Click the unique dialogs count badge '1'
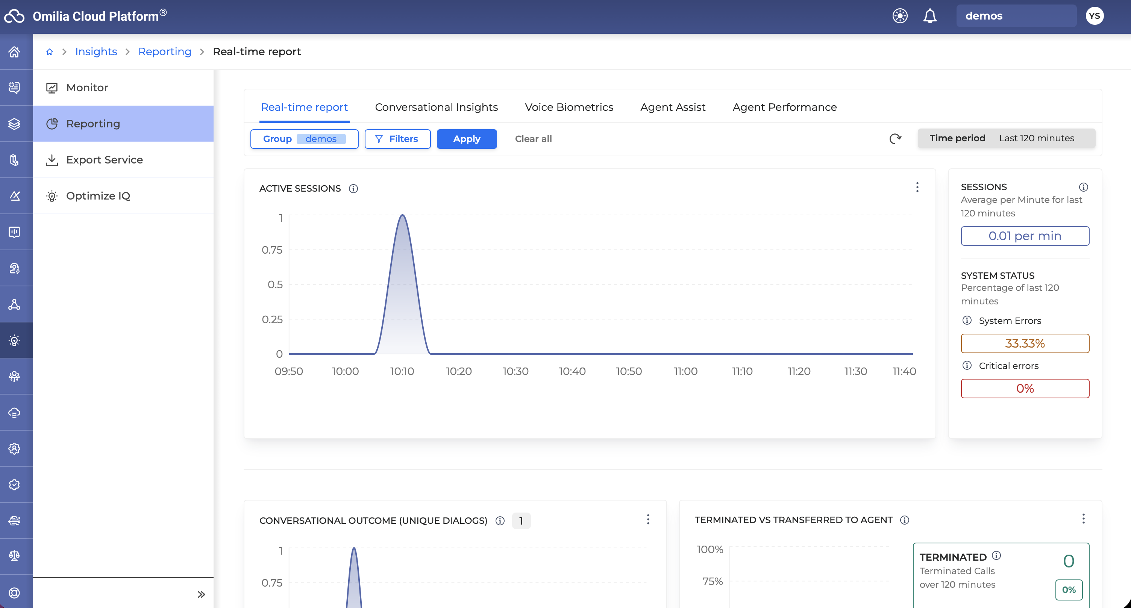The image size is (1131, 608). click(521, 521)
